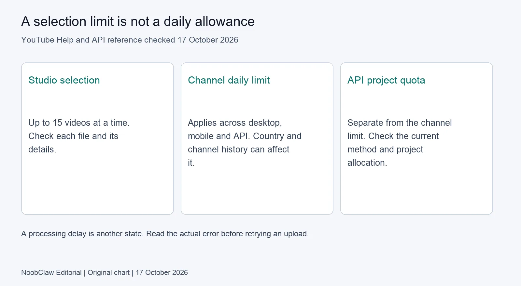
Task: Click the text 'Up to 15 videos at a time.'
Action: click(x=79, y=123)
